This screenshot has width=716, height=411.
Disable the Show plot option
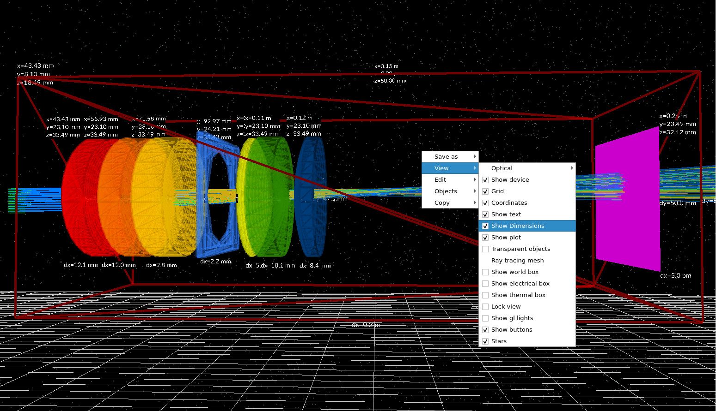tap(506, 237)
